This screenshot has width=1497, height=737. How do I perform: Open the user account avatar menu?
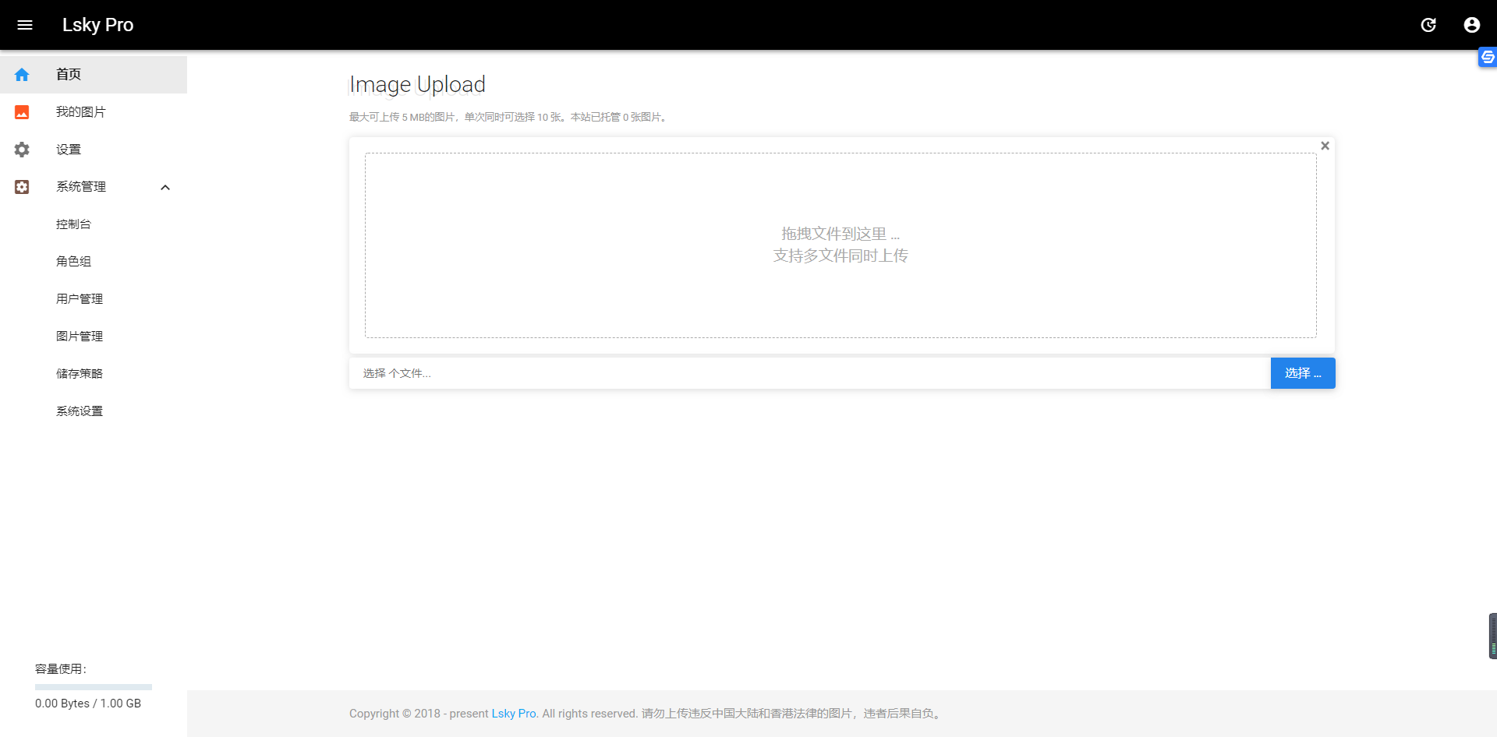pyautogui.click(x=1472, y=25)
